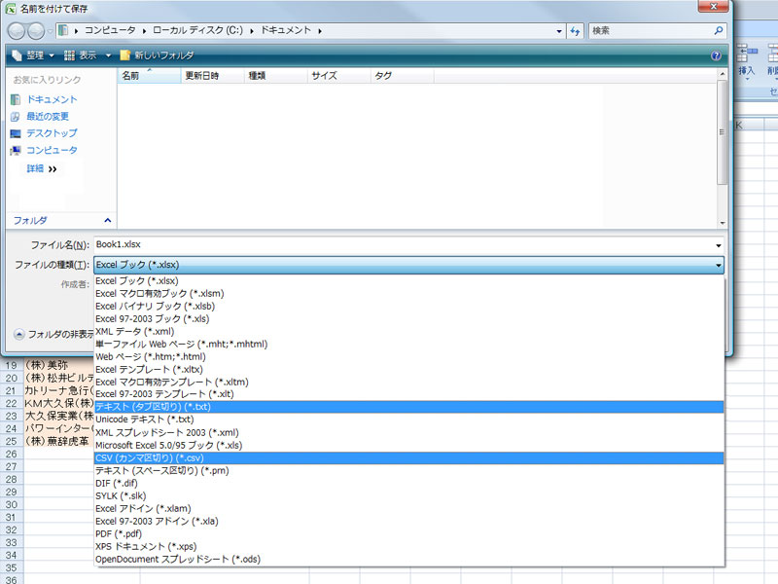778x584 pixels.
Task: Open address bar history dropdown arrow
Action: coord(559,31)
